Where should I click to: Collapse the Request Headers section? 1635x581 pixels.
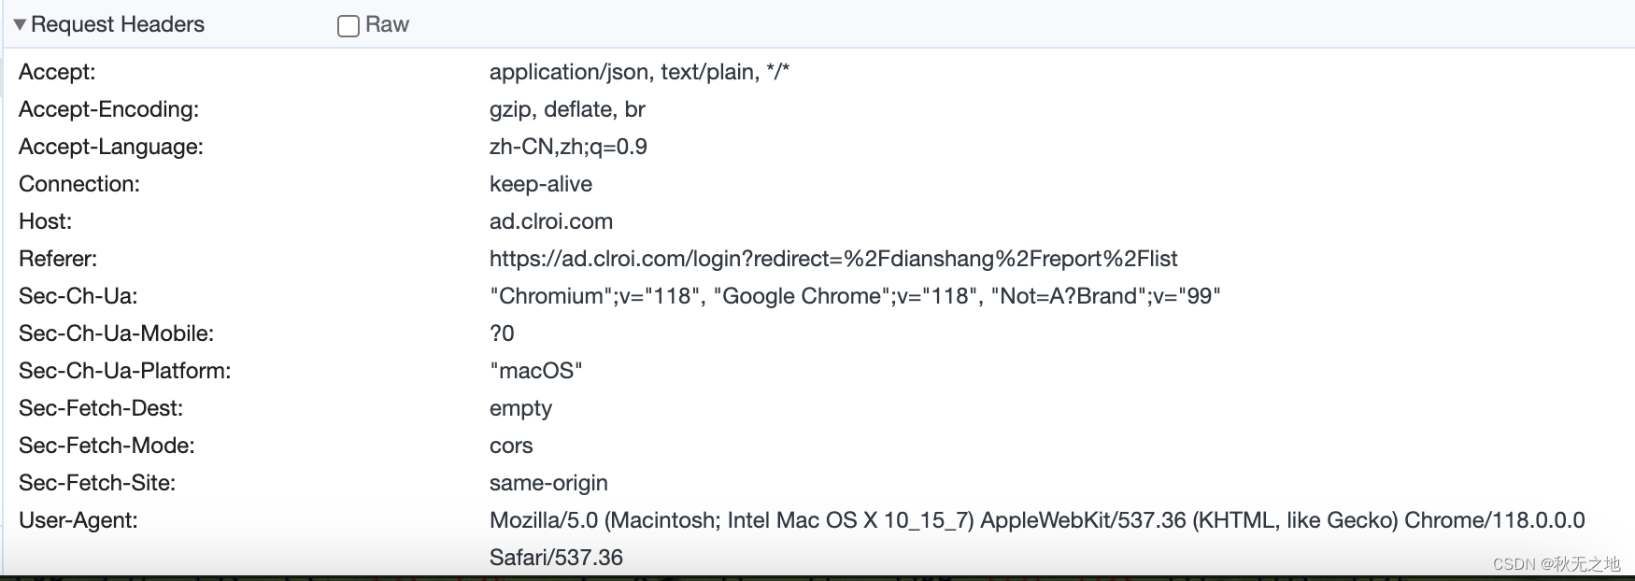click(x=20, y=25)
